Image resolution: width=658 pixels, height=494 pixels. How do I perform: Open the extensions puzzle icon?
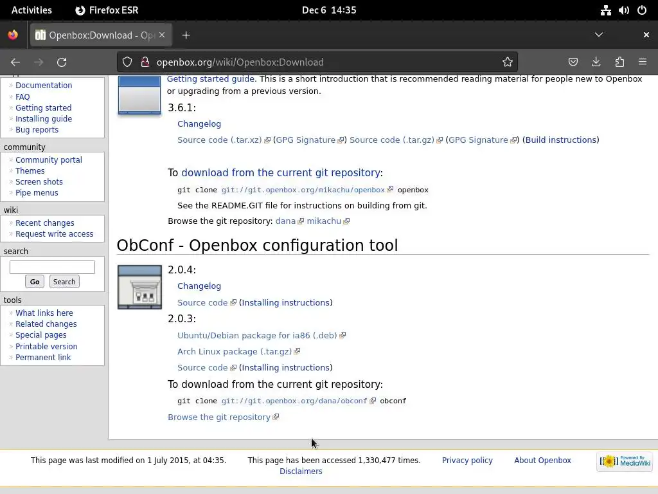coord(619,62)
